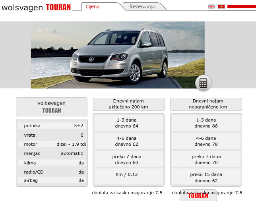Click the red TOURAN button at bottom
Image resolution: width=256 pixels, height=201 pixels.
coord(198,195)
